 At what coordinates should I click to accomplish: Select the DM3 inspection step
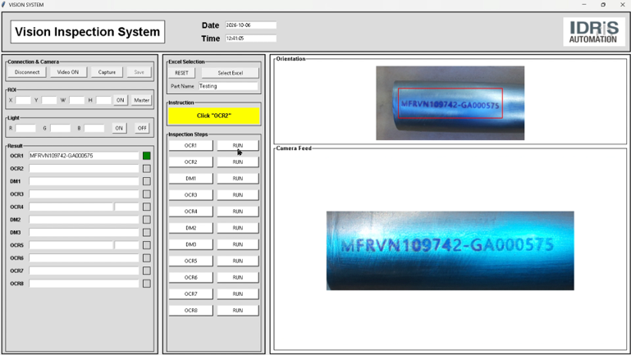coord(190,244)
